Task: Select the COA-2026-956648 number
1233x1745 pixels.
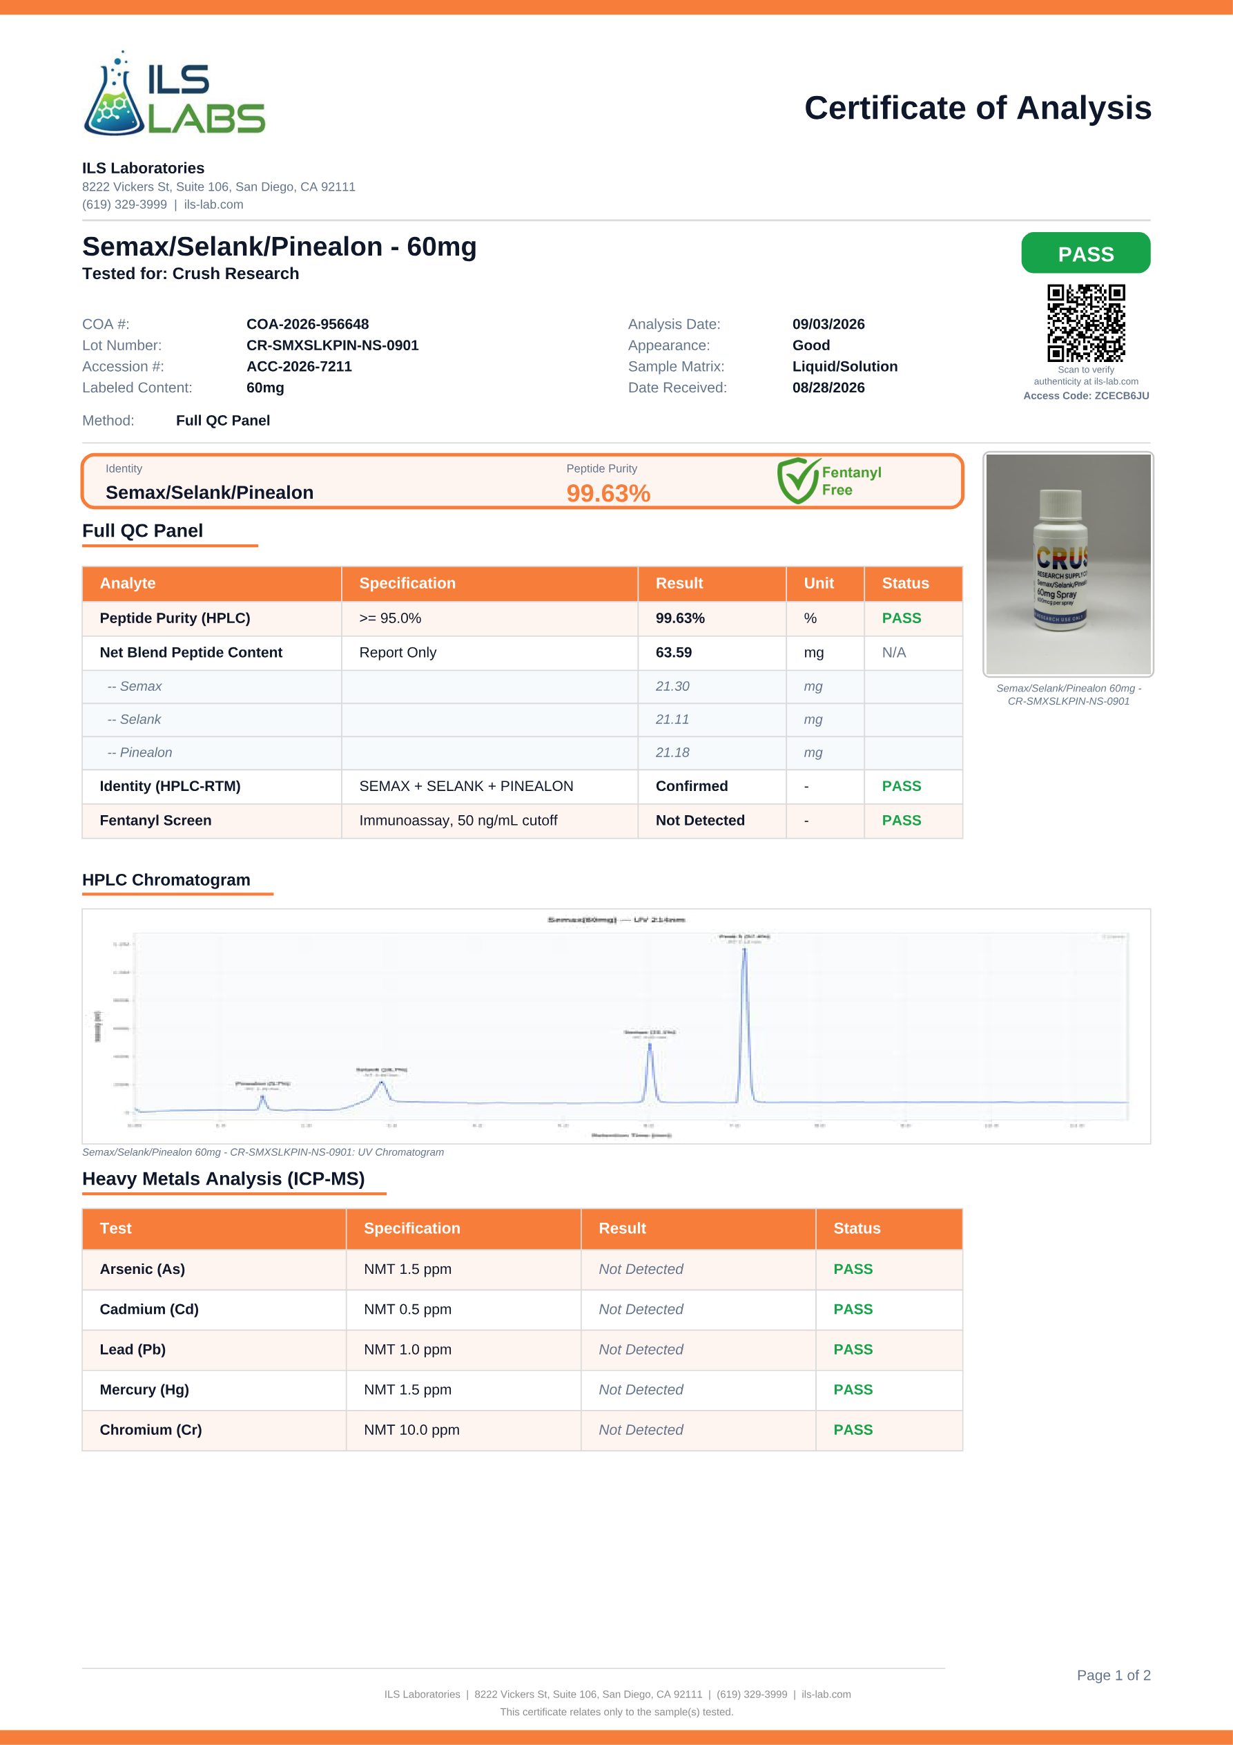Action: pyautogui.click(x=308, y=324)
